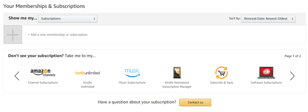Click the large plus tile icon
The width and height of the screenshot is (308, 112).
[13, 35]
